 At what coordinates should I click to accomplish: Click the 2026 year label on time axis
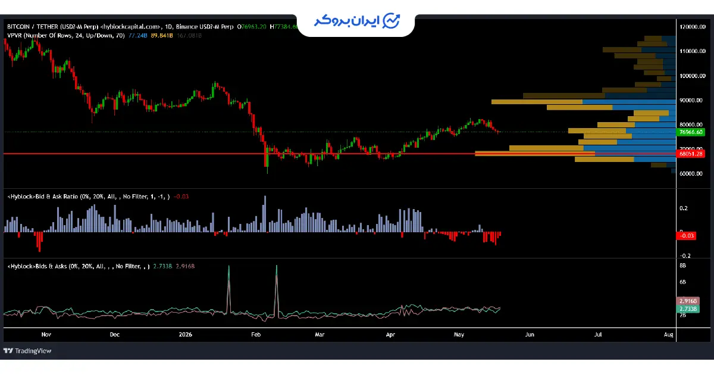(186, 335)
